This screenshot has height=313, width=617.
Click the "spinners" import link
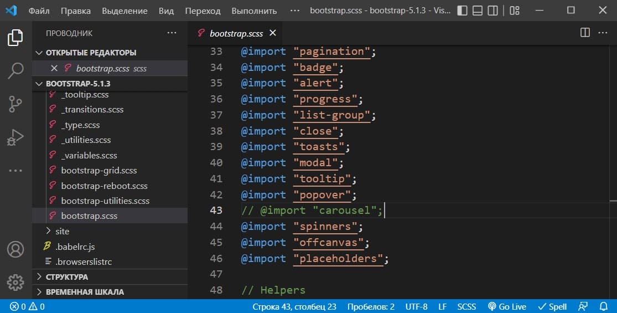pyautogui.click(x=325, y=227)
